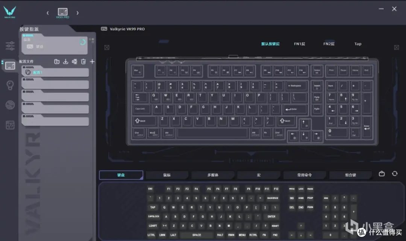Open the circular spiral sidebar icon
406x241 pixels.
(10, 105)
